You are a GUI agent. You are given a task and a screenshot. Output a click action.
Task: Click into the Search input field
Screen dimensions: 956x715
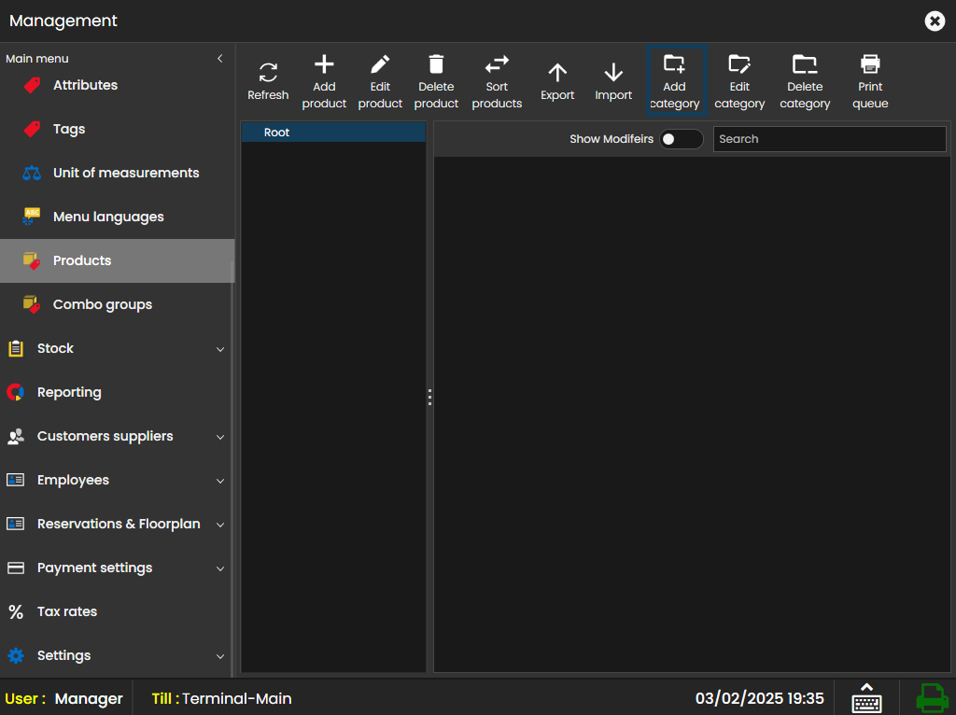(829, 139)
